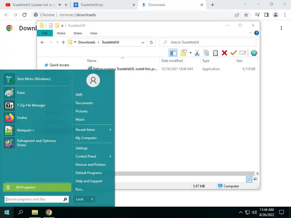This screenshot has height=218, width=291.
Task: Open New folder toolbar dropdown arrow
Action: (x=190, y=53)
